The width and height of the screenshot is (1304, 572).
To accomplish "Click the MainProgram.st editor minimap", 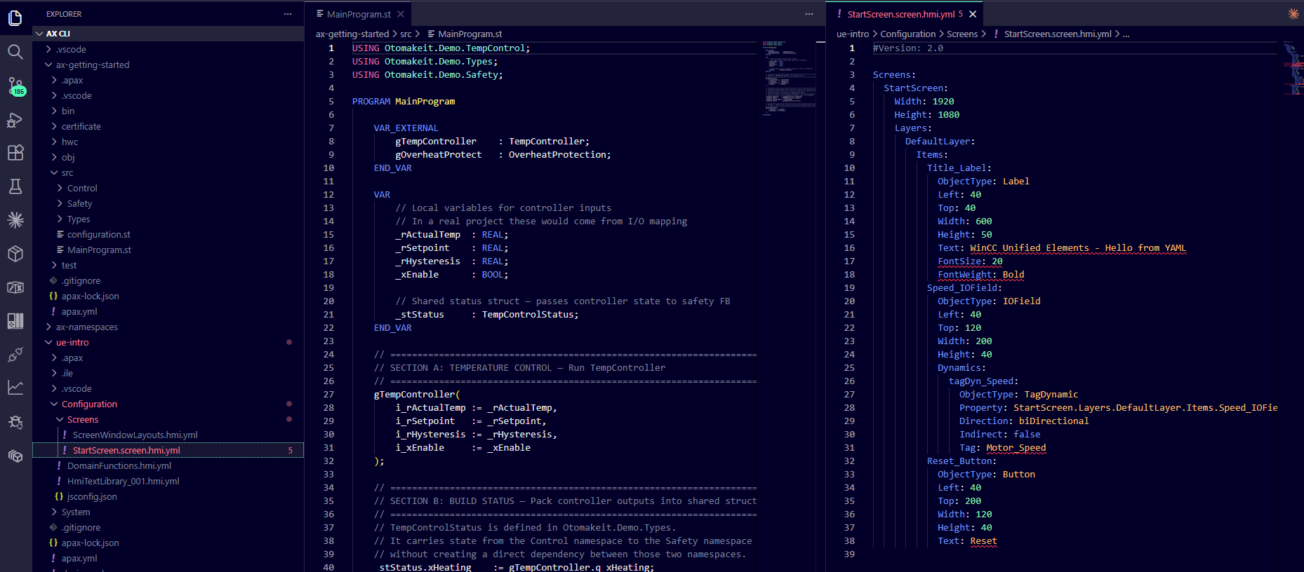I will pos(789,77).
